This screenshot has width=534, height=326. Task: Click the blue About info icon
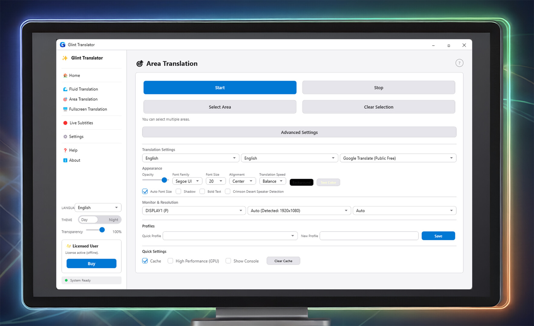(65, 160)
